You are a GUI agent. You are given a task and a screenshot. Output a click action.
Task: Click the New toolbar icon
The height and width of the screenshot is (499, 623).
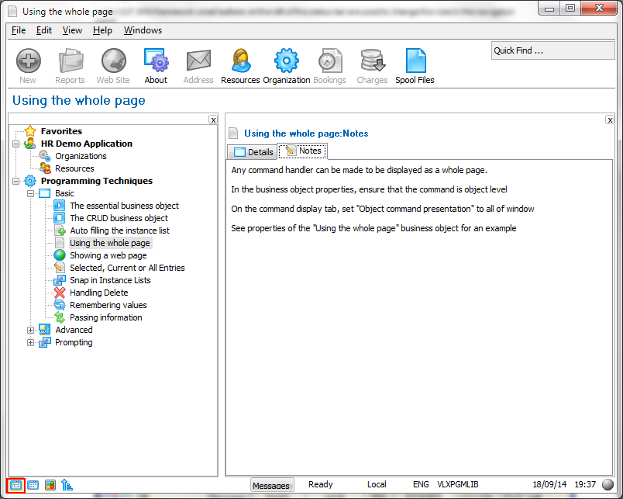28,61
